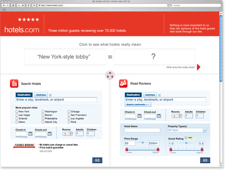The width and height of the screenshot is (225, 170).
Task: Click the browser URL address bar
Action: click(102, 5)
